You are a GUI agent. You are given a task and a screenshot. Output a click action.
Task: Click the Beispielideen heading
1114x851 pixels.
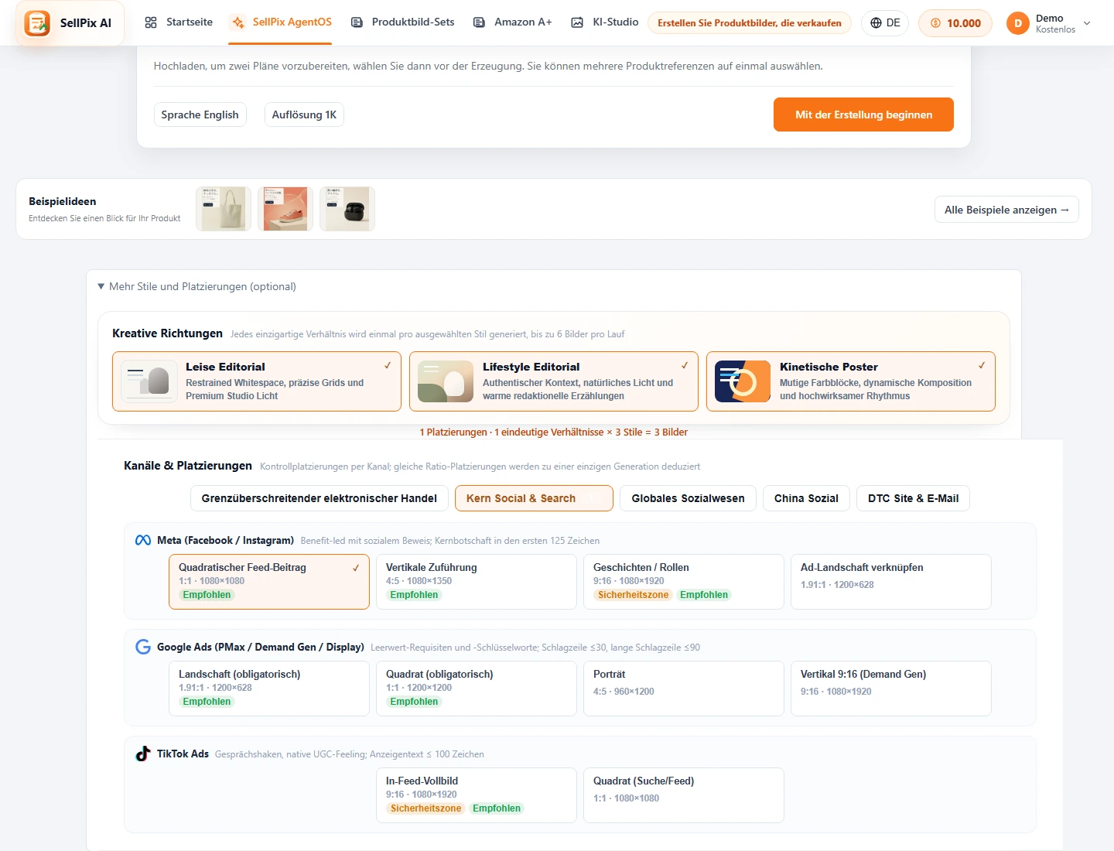point(63,201)
